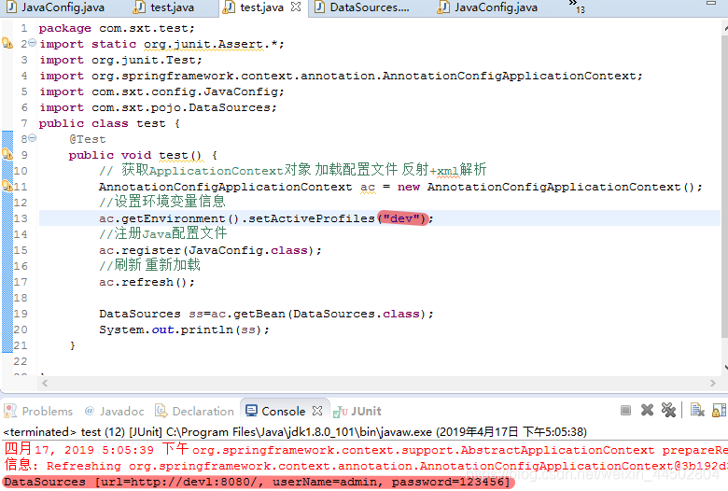This screenshot has width=728, height=491.
Task: Click the warning marker on line 9
Action: pos(7,154)
